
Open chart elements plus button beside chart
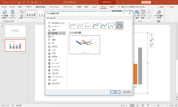[x=151, y=34]
